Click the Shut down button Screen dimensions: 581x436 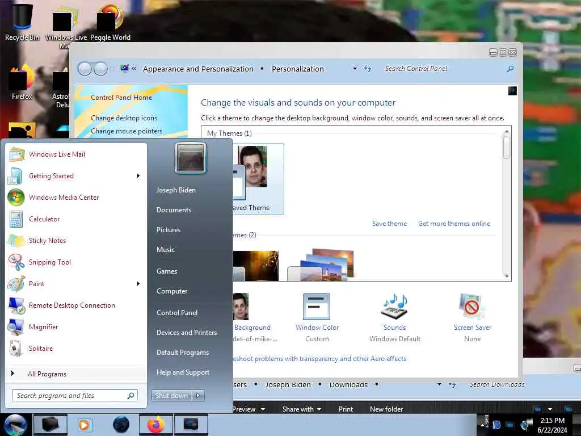[x=172, y=396]
